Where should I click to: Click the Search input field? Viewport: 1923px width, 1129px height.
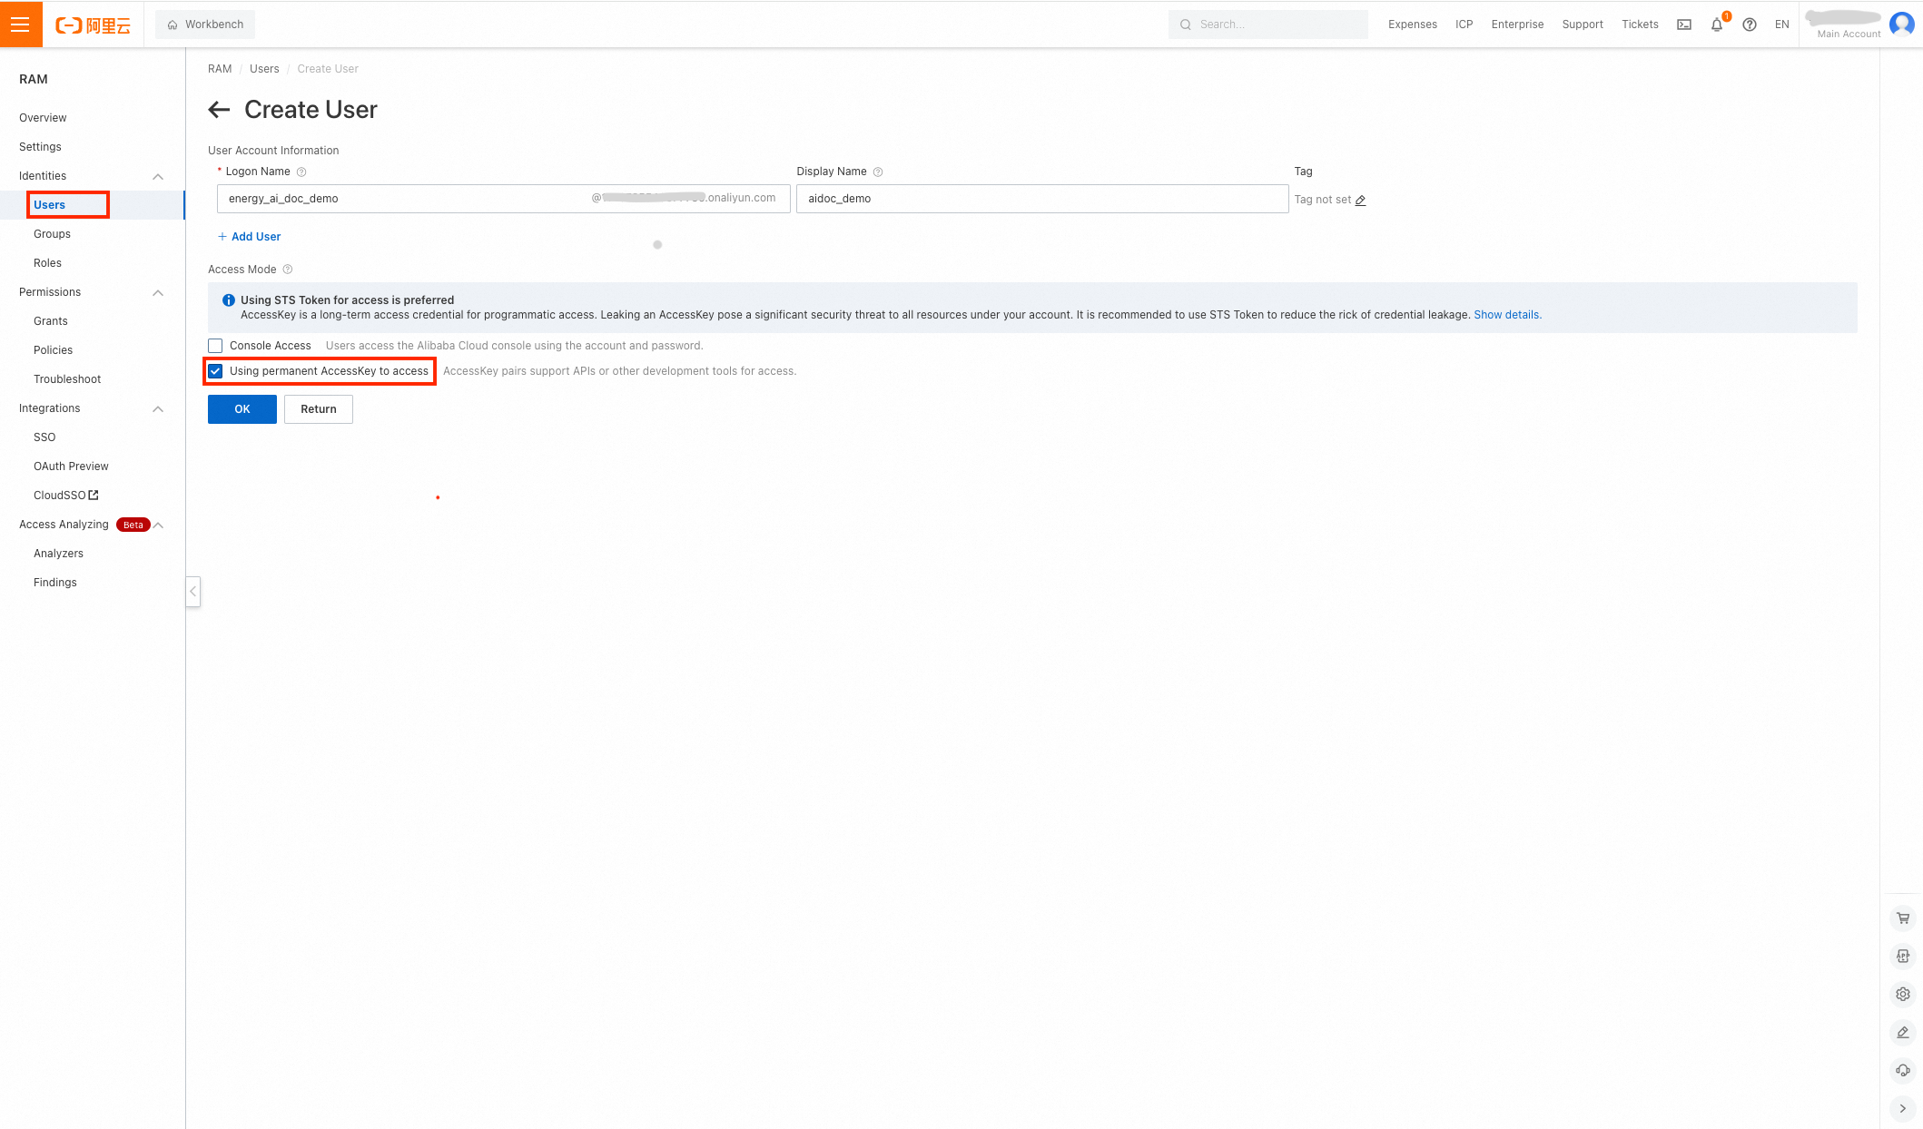pos(1268,24)
